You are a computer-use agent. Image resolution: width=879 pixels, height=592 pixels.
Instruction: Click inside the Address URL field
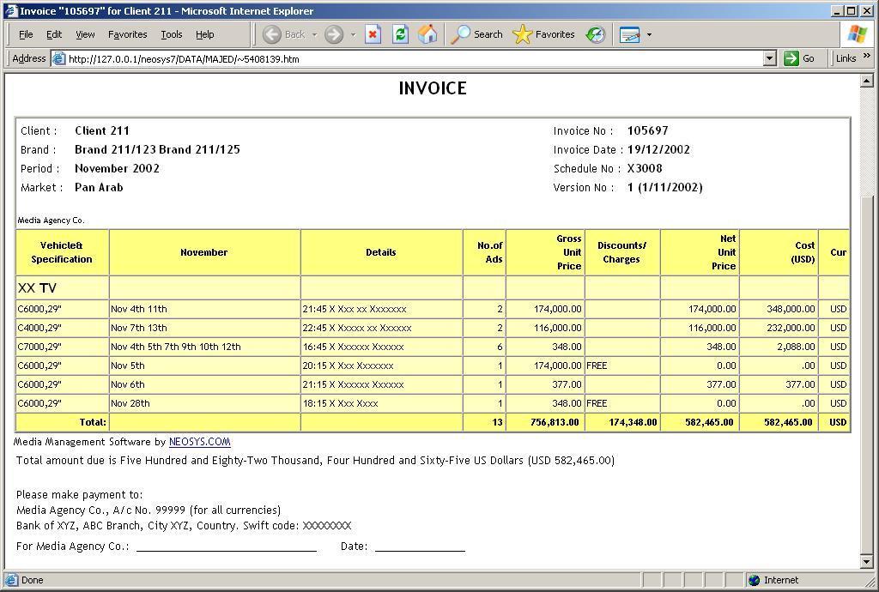412,59
